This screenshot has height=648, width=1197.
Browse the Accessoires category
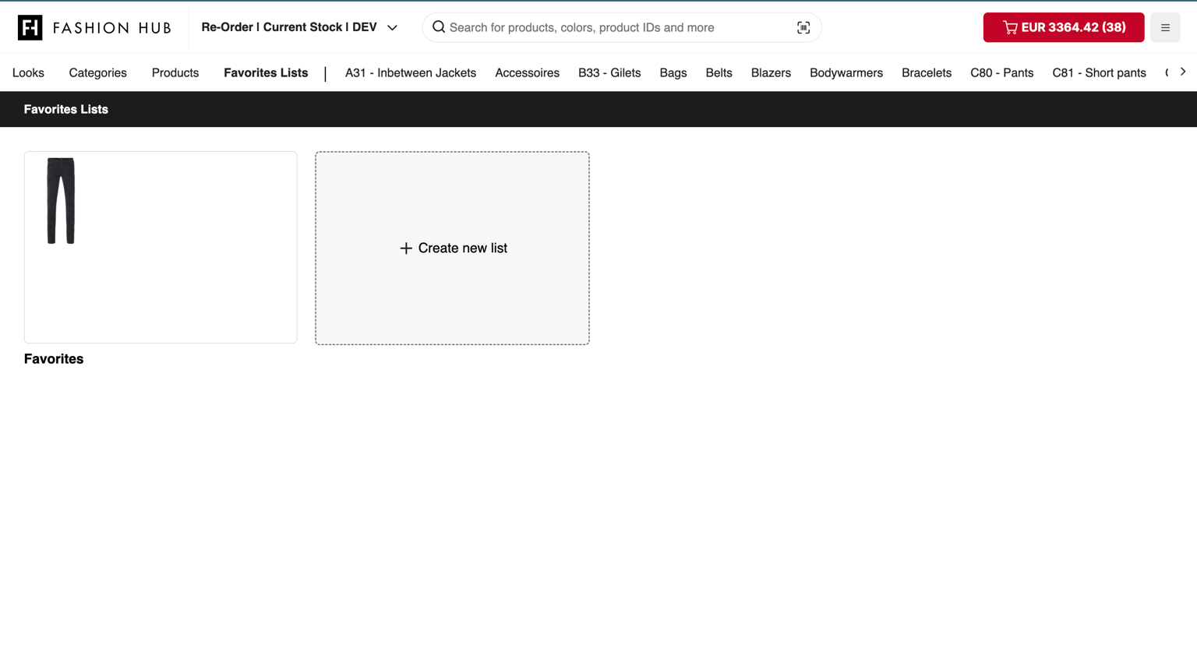pyautogui.click(x=527, y=72)
